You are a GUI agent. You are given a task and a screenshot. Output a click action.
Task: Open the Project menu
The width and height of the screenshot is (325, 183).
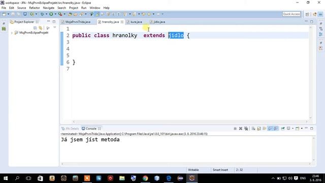click(x=74, y=8)
